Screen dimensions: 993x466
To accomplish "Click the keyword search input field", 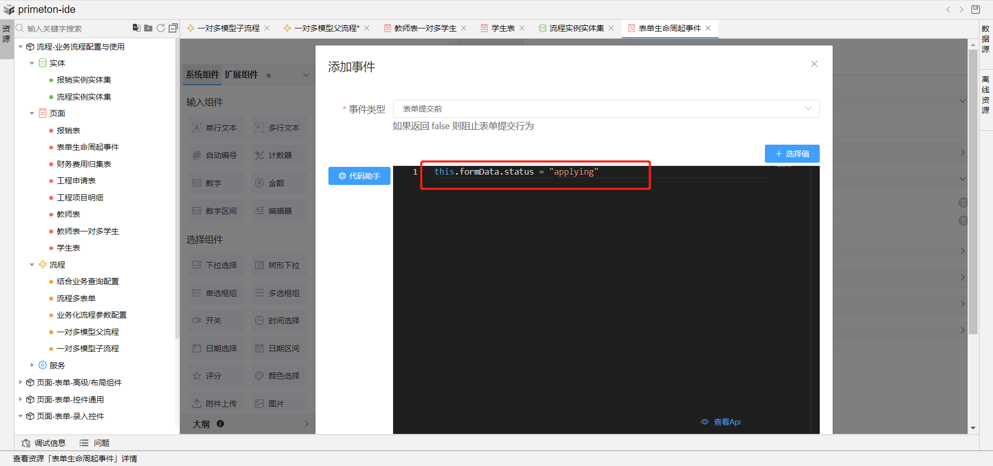I will [72, 28].
